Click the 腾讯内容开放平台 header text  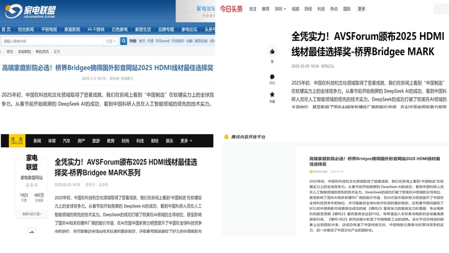tap(248, 137)
